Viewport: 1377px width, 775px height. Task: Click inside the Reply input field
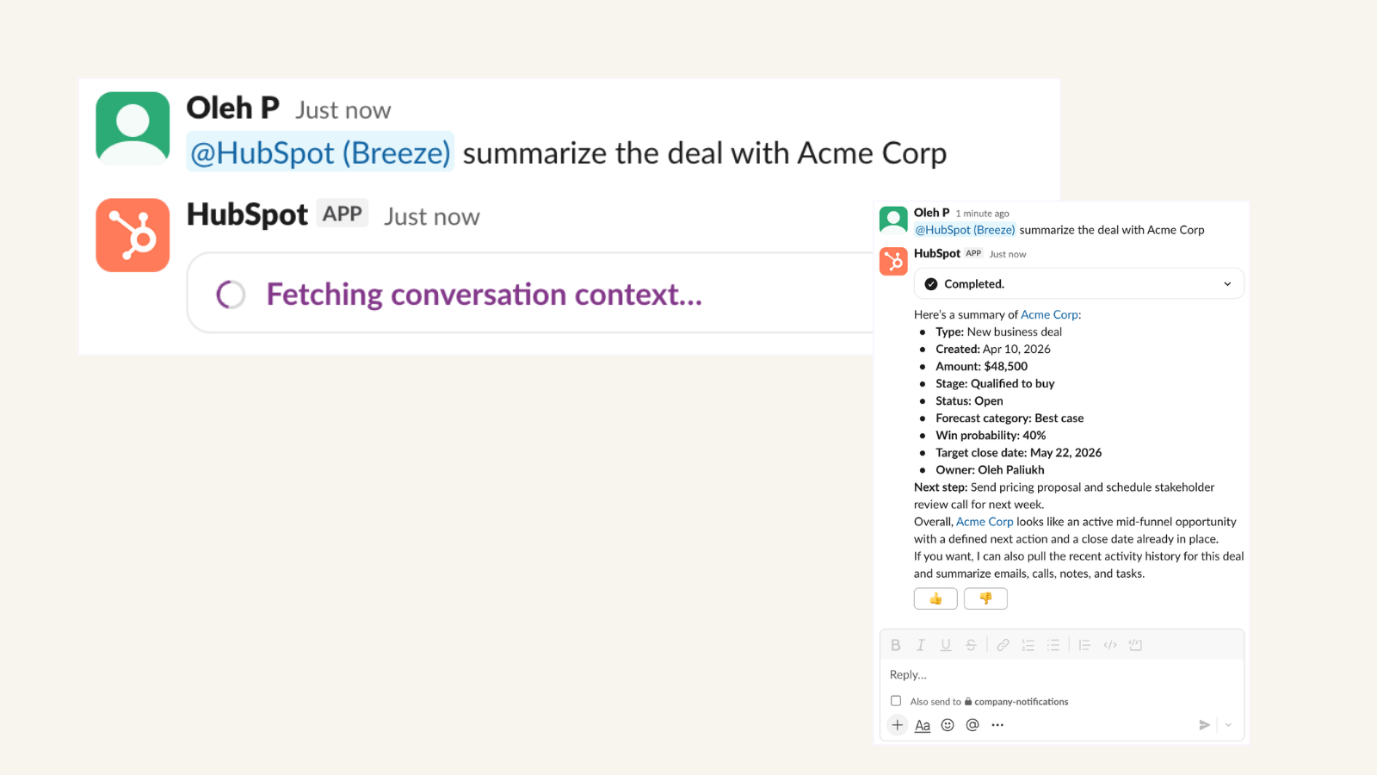pos(990,674)
